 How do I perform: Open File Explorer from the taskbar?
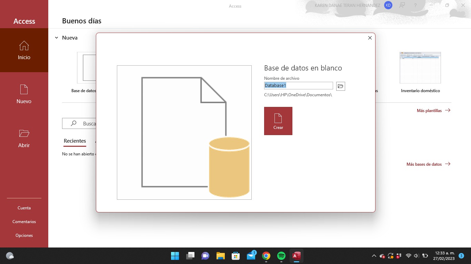(221, 256)
